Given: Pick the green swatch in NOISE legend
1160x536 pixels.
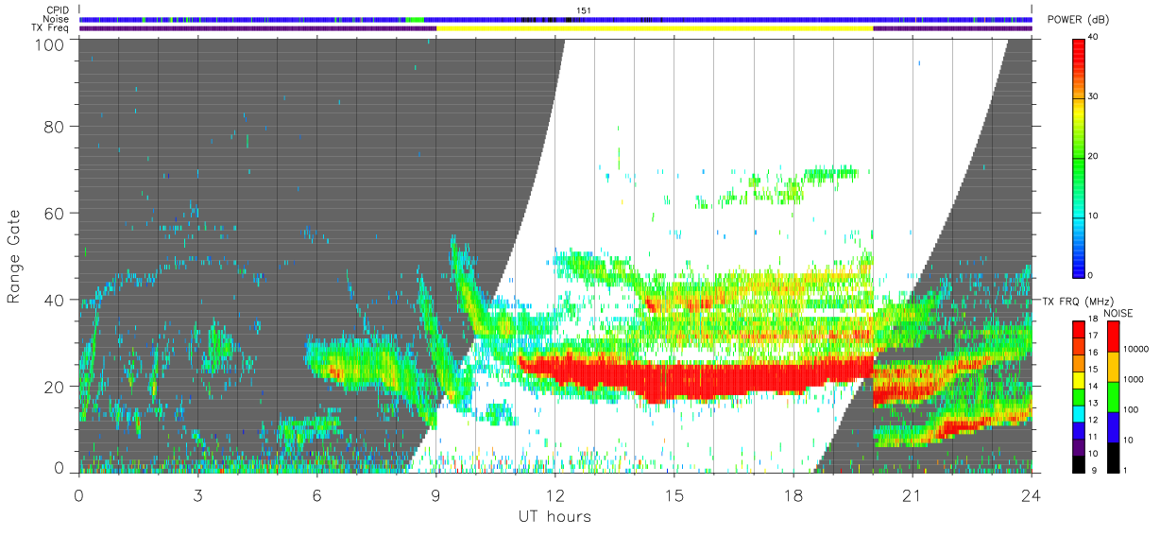Looking at the screenshot, I should point(1115,396).
